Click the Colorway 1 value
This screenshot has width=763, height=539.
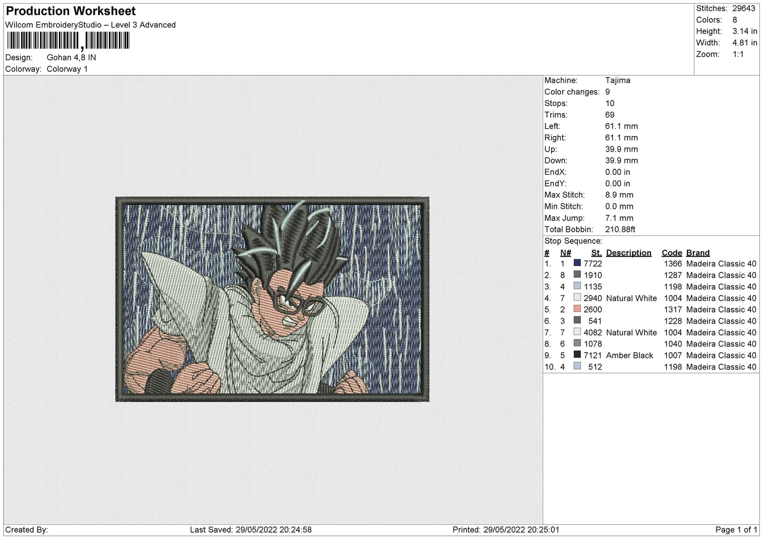tap(67, 69)
